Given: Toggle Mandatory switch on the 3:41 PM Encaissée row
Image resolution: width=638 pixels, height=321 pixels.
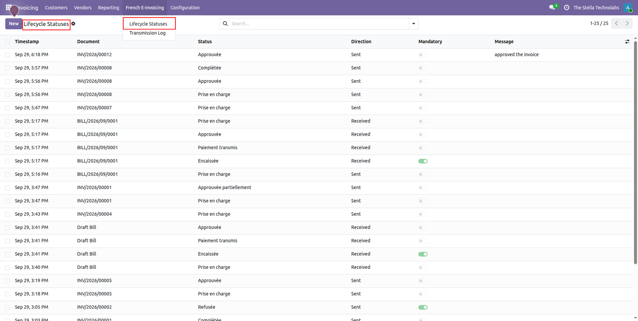Looking at the screenshot, I should tap(423, 254).
